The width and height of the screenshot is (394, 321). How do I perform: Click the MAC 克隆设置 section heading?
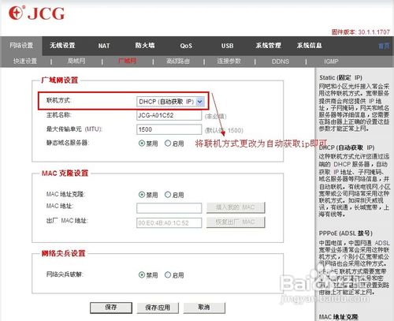[65, 173]
